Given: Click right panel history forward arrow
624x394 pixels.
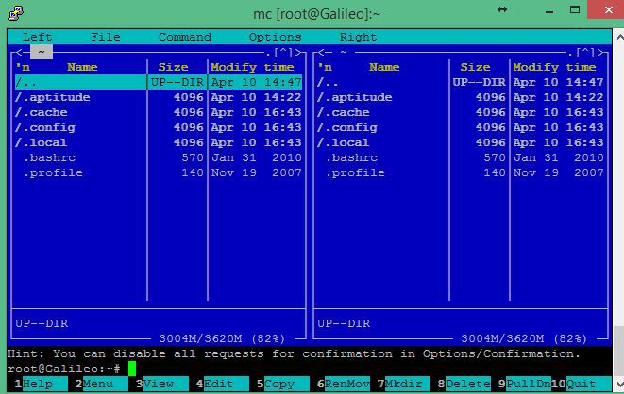Looking at the screenshot, I should click(x=600, y=52).
